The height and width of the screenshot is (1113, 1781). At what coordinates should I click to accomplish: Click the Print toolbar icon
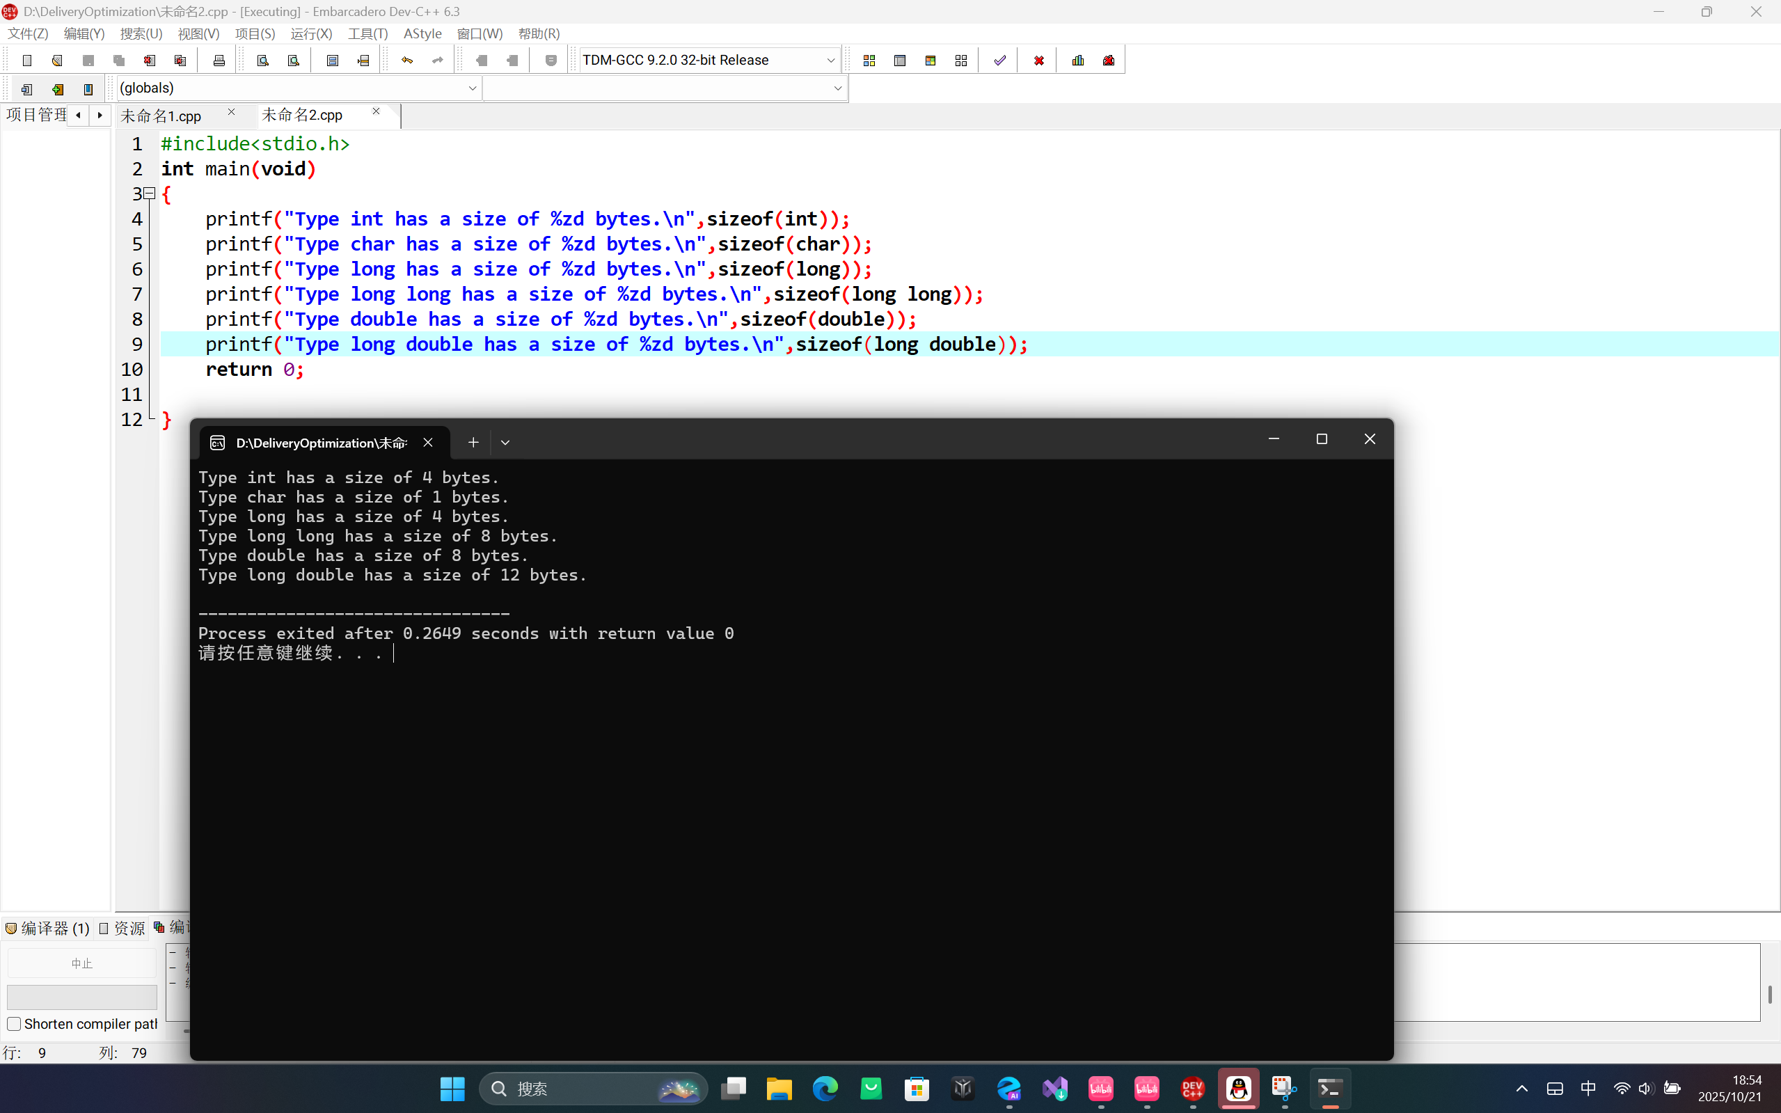219,61
